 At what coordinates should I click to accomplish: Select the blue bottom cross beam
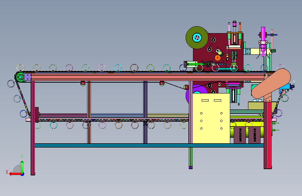(x=149, y=145)
